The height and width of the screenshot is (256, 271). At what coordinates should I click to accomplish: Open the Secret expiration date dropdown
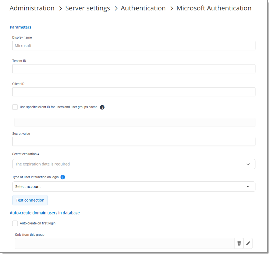[133, 164]
